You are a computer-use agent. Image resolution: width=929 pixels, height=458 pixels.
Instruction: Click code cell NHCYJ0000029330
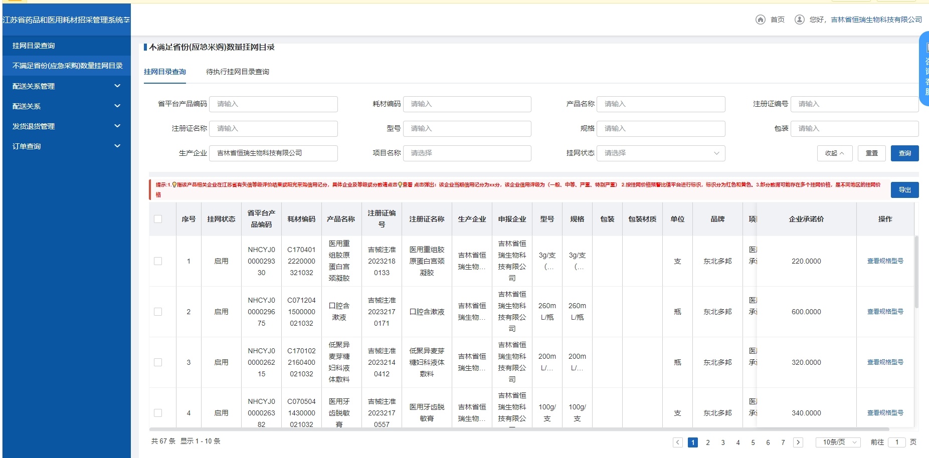click(x=261, y=261)
